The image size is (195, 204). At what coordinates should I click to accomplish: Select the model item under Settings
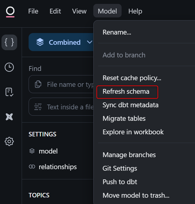coord(48,151)
